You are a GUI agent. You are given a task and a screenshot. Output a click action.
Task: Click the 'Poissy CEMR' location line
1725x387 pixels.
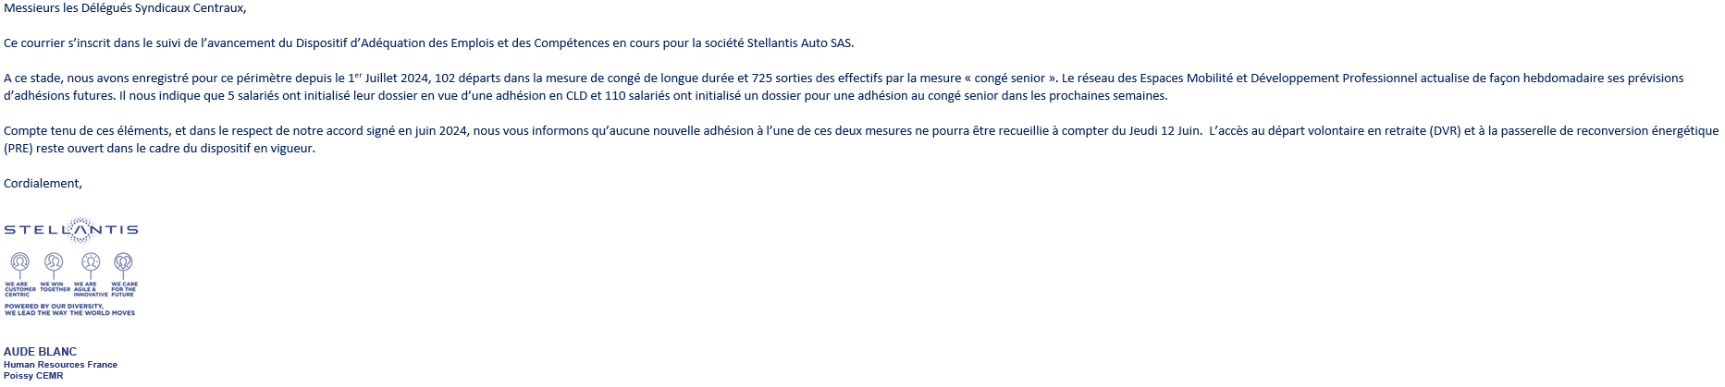click(x=33, y=376)
